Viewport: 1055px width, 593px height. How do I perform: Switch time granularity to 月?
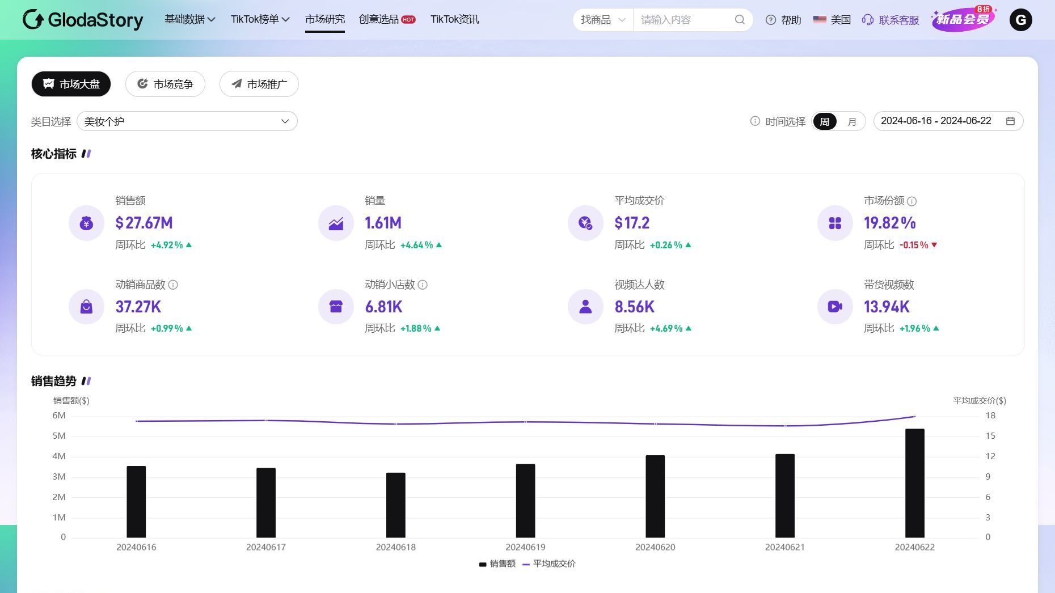851,121
